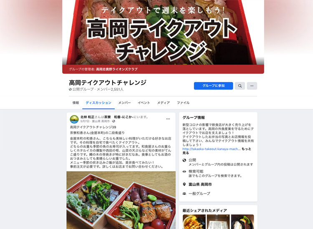The width and height of the screenshot is (313, 229).
Task: Click poster 北林 和正's profile avatar
Action: tap(74, 119)
